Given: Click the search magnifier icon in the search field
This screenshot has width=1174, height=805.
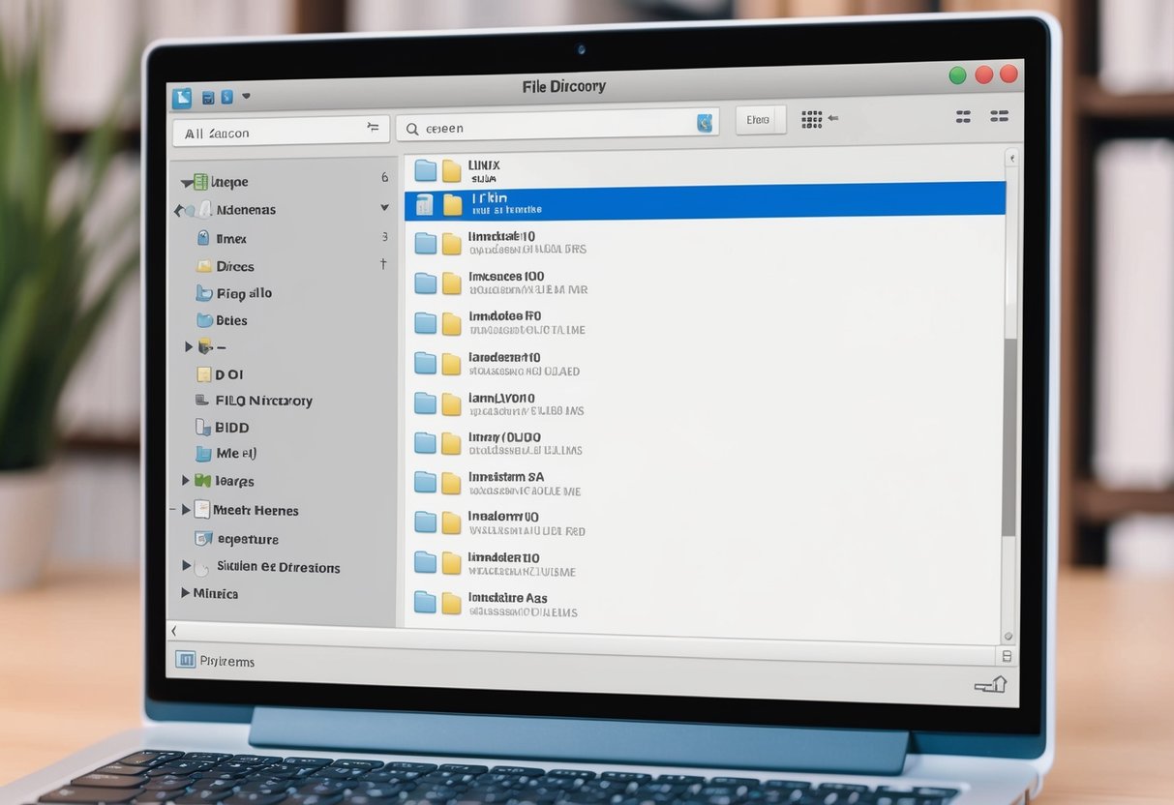Looking at the screenshot, I should [411, 127].
